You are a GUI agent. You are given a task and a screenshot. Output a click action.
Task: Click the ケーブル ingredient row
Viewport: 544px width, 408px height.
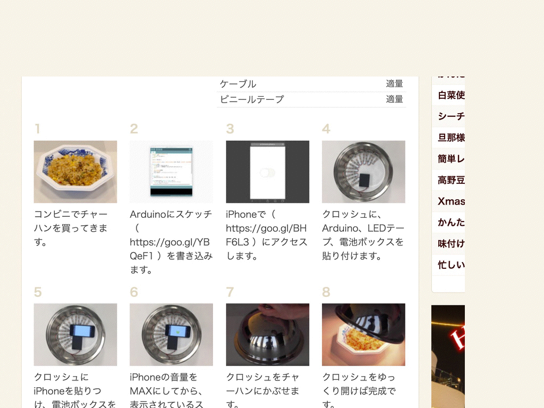pos(311,84)
